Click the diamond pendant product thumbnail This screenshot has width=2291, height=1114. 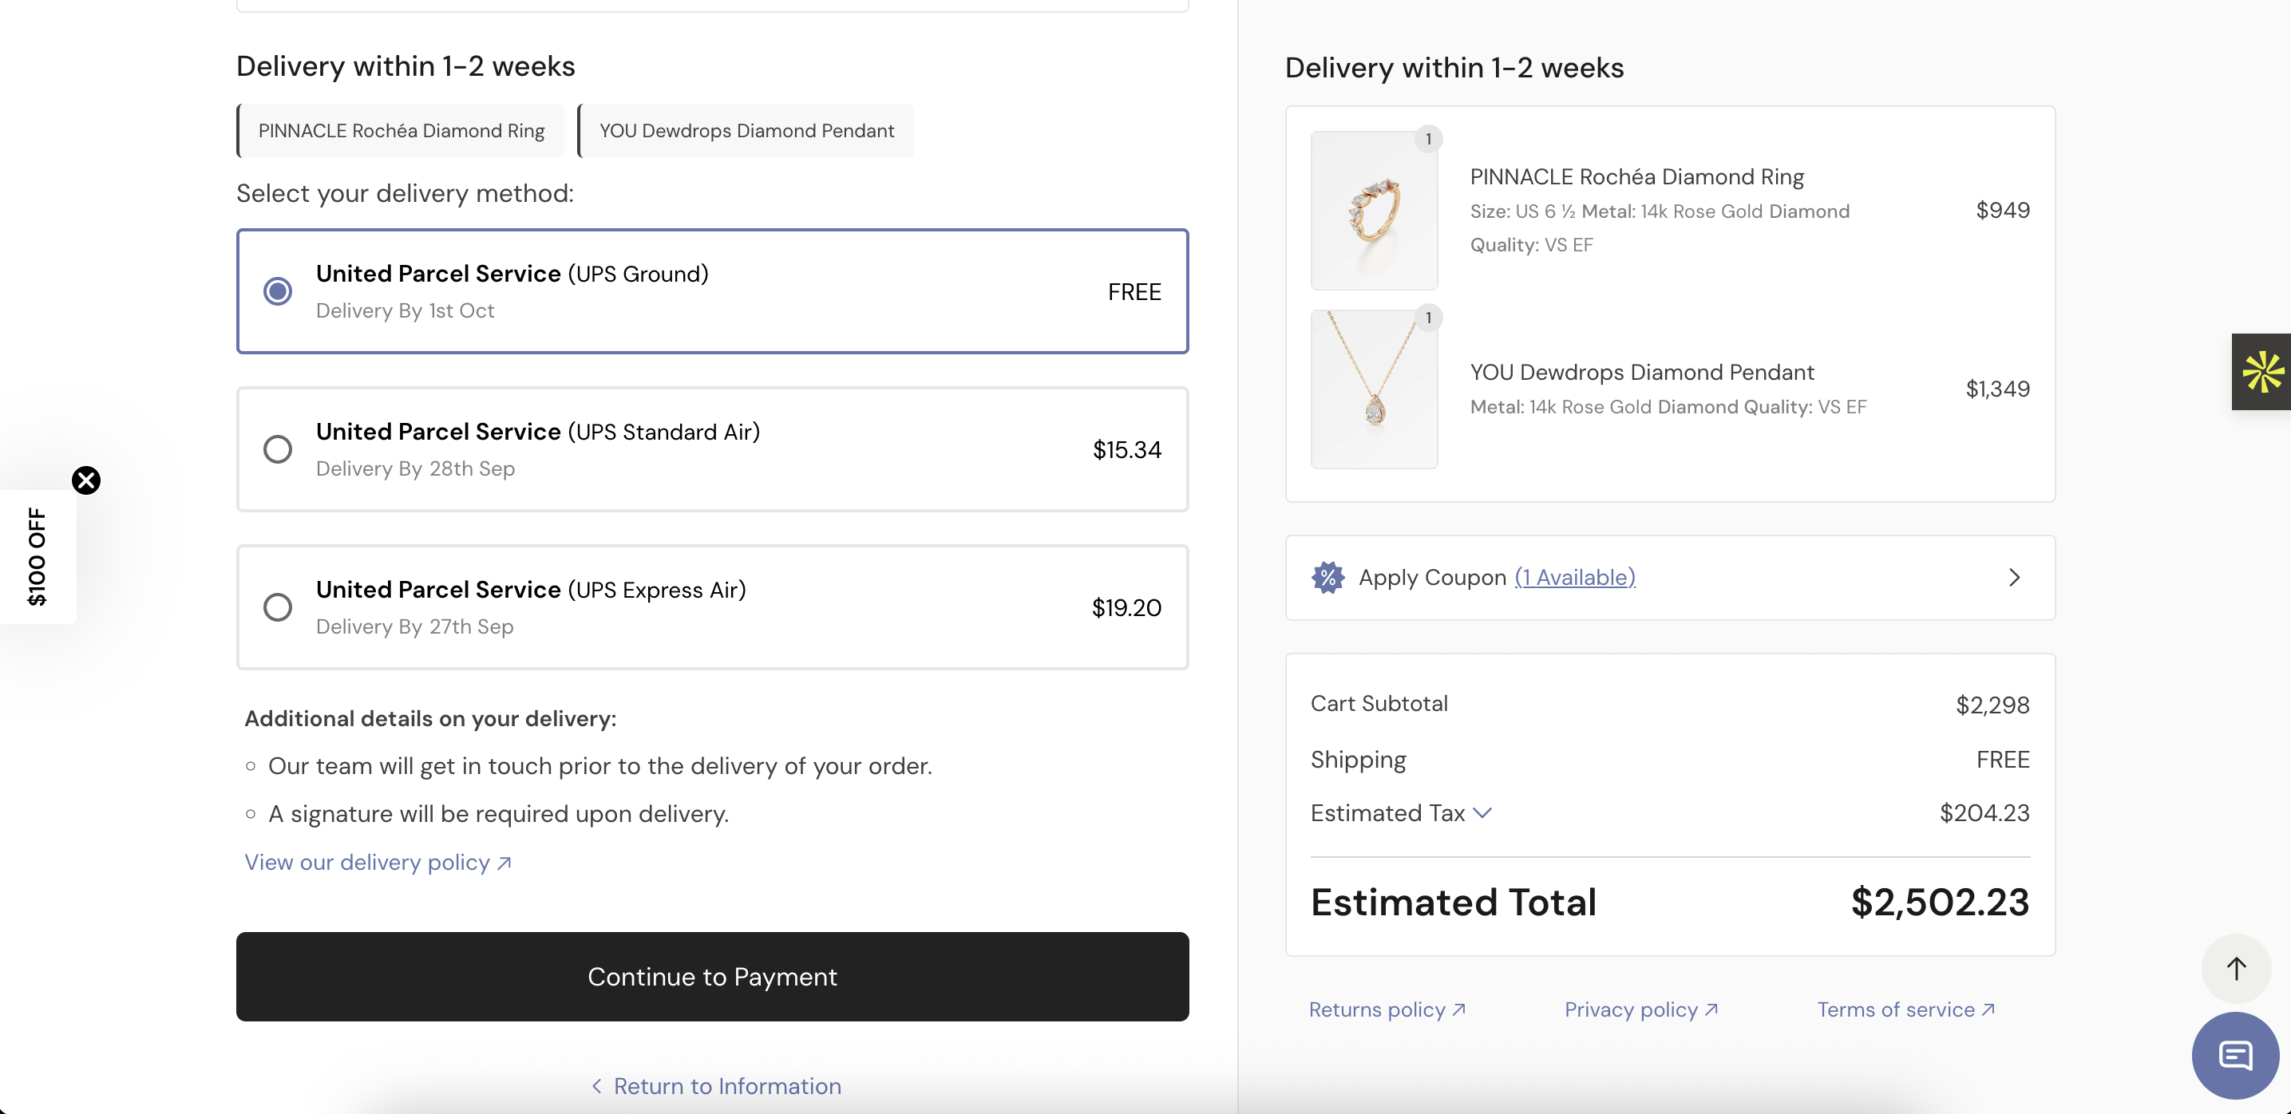pyautogui.click(x=1374, y=389)
